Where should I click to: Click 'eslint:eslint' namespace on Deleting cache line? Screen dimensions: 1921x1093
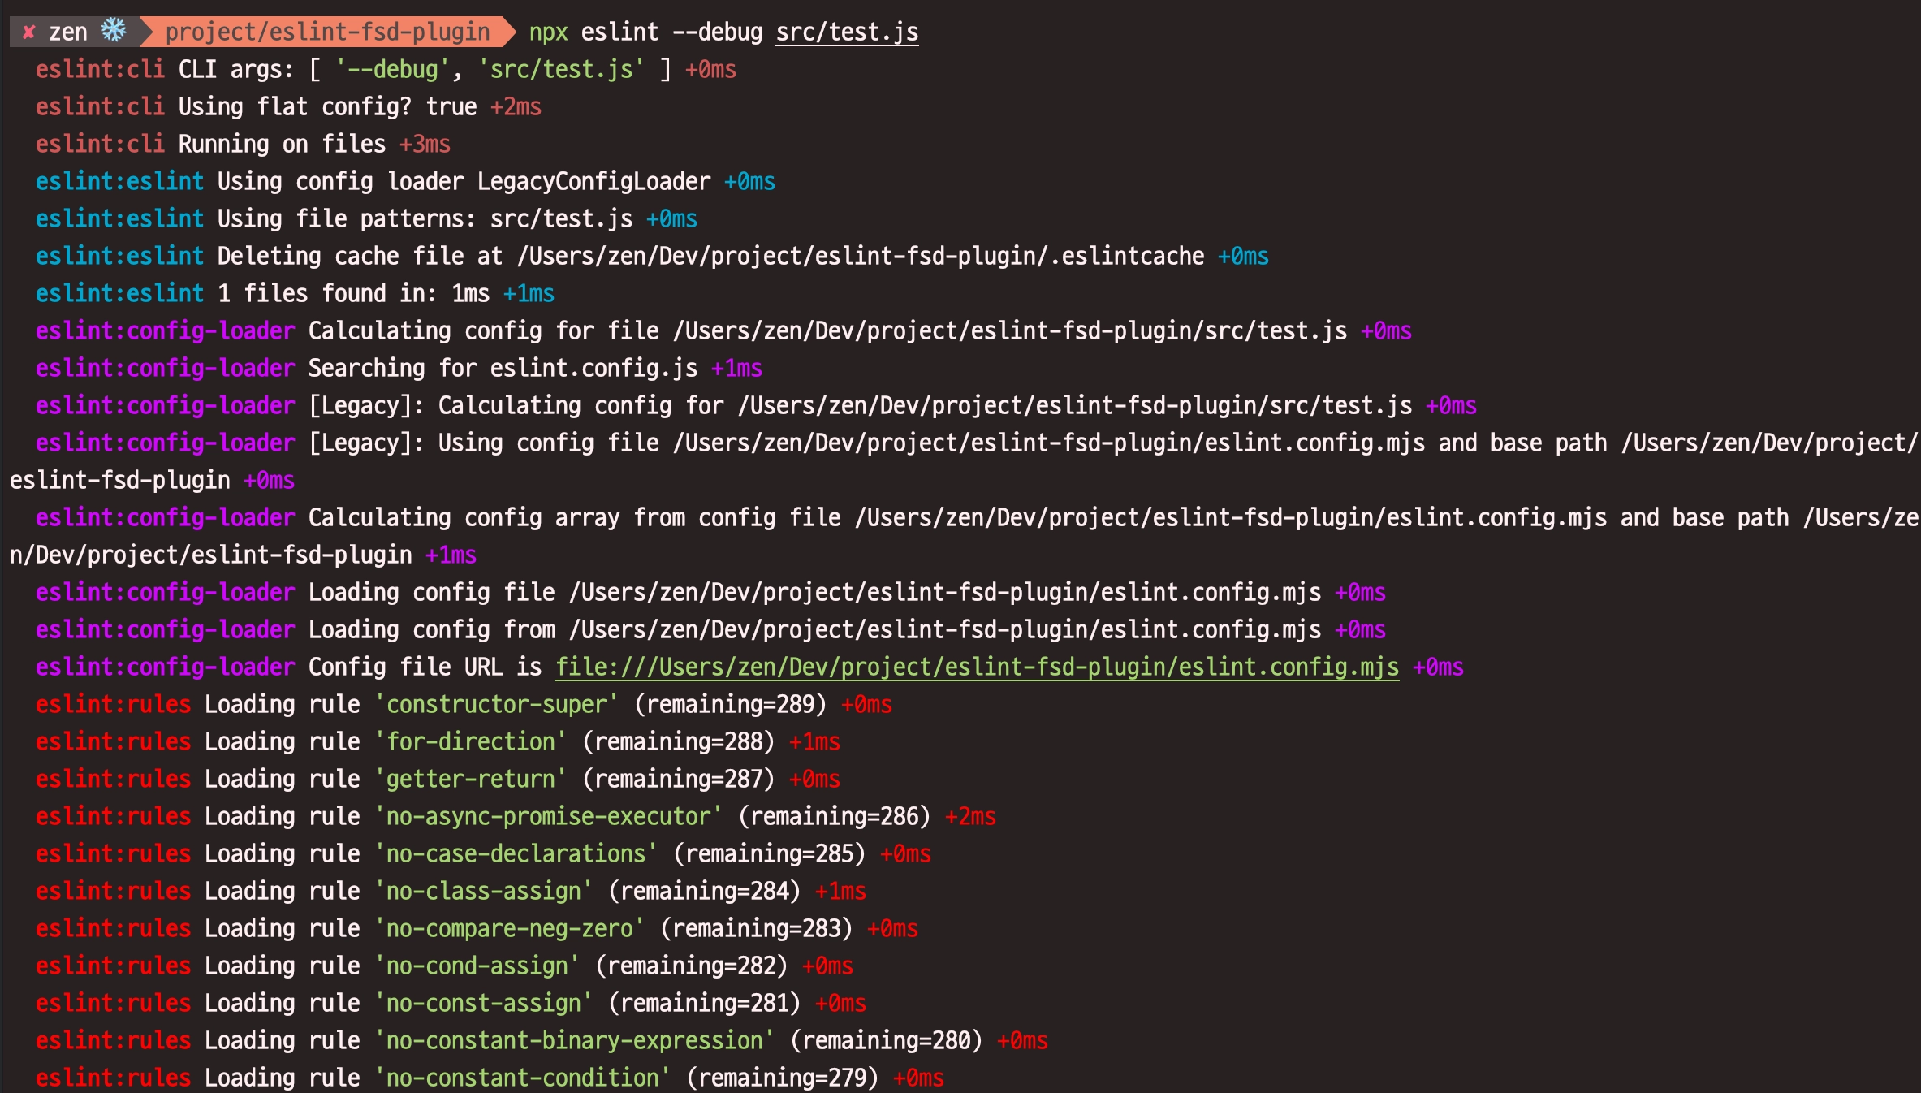(x=119, y=257)
